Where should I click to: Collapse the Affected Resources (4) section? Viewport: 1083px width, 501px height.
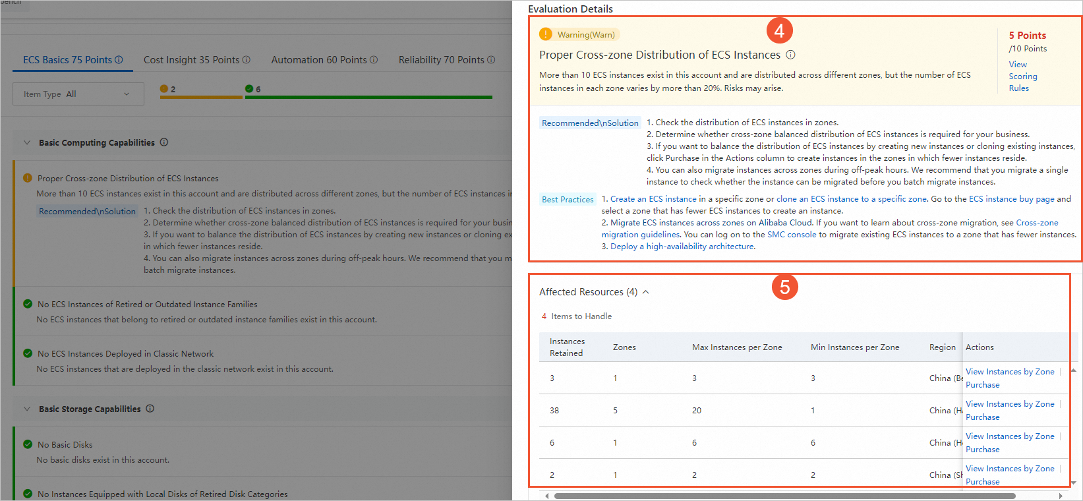(646, 292)
